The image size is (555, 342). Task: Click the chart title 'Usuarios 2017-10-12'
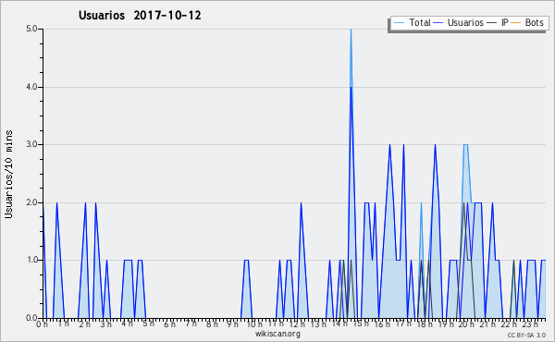[140, 15]
